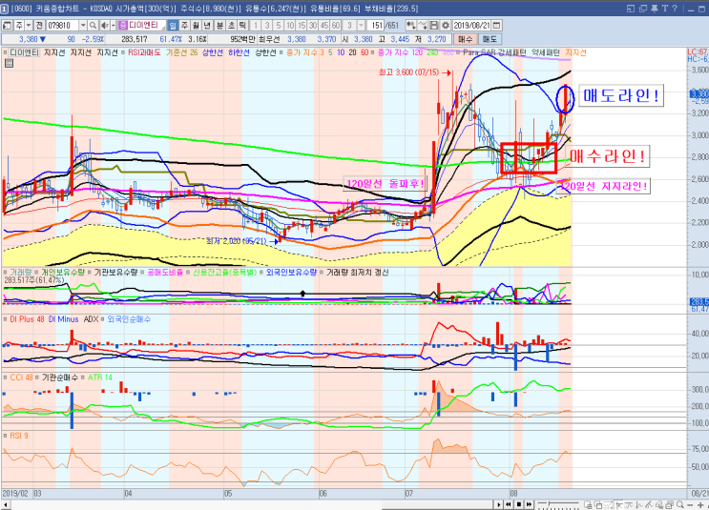
Task: Click the 매수 buy button
Action: pos(465,39)
